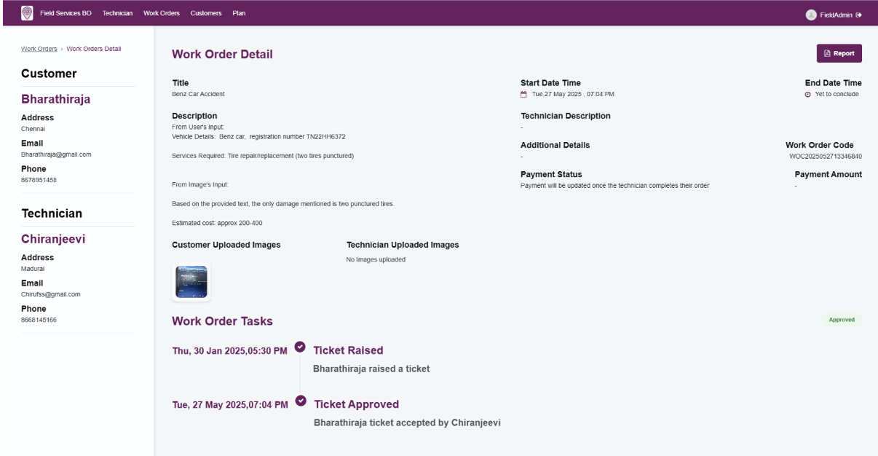Open the Plan menu item
This screenshot has width=878, height=456.
click(x=239, y=14)
